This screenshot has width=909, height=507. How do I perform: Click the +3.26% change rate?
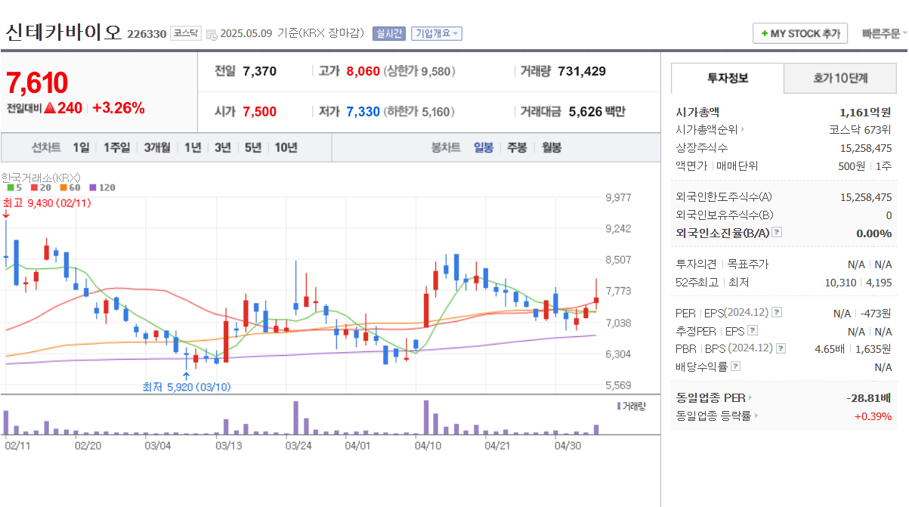tap(119, 108)
